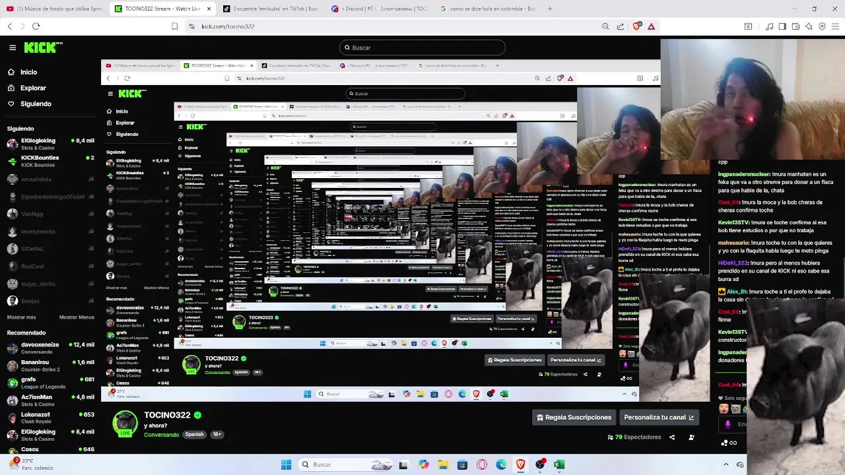
Task: Click TOCINO322 live avatar
Action: (x=125, y=424)
